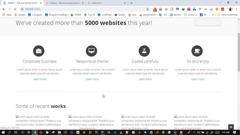Click the Corporate business briefcase icon
This screenshot has height=135, width=240.
tap(39, 51)
